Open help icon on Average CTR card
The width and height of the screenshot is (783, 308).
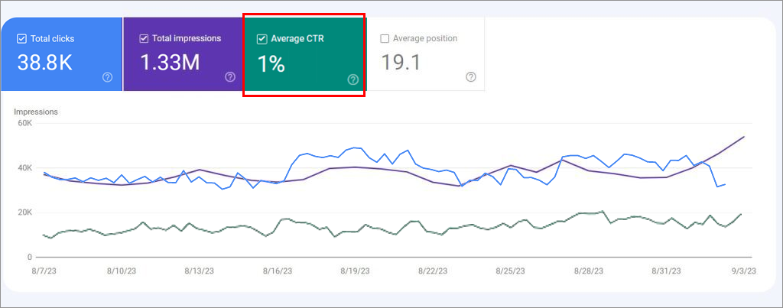click(x=353, y=79)
